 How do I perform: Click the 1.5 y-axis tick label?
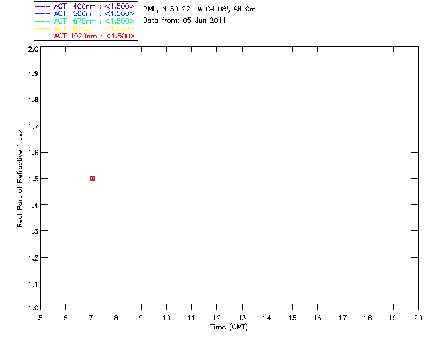[34, 179]
